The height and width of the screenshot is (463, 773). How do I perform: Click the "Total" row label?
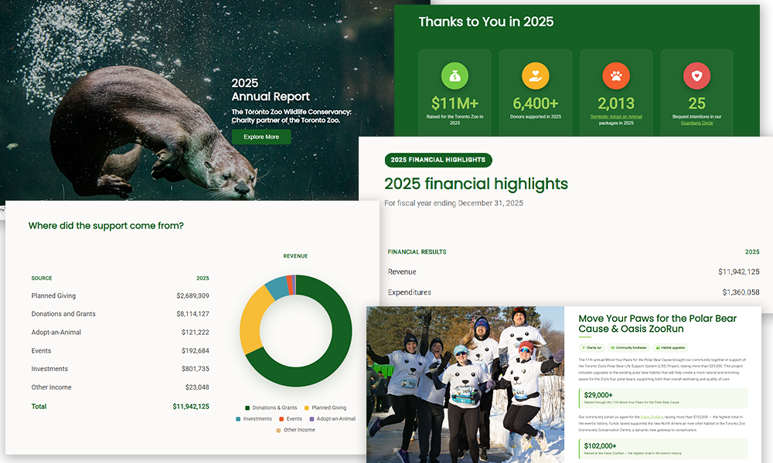[39, 407]
